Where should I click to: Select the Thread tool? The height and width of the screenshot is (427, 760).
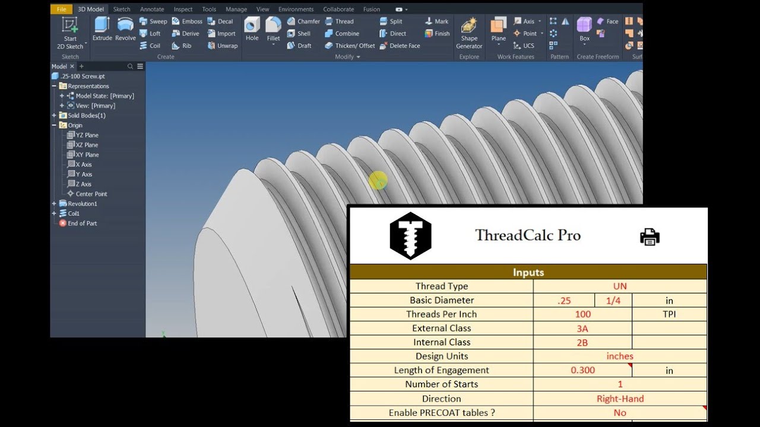339,21
